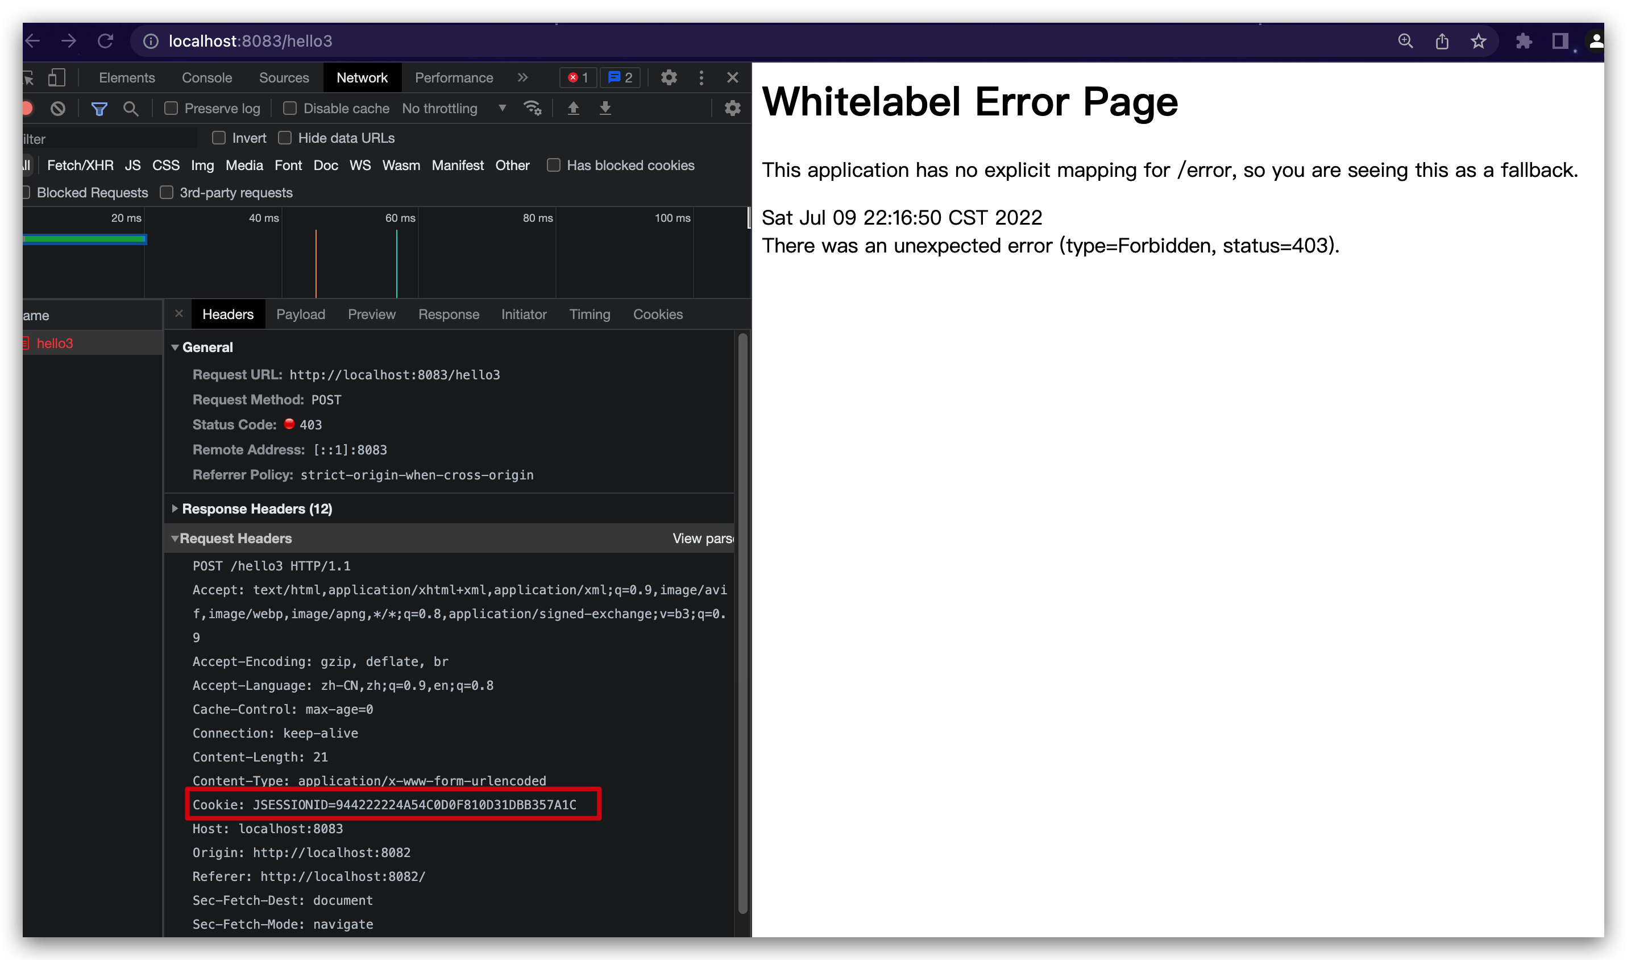Select the hello3 request entry
1627x960 pixels.
point(55,344)
